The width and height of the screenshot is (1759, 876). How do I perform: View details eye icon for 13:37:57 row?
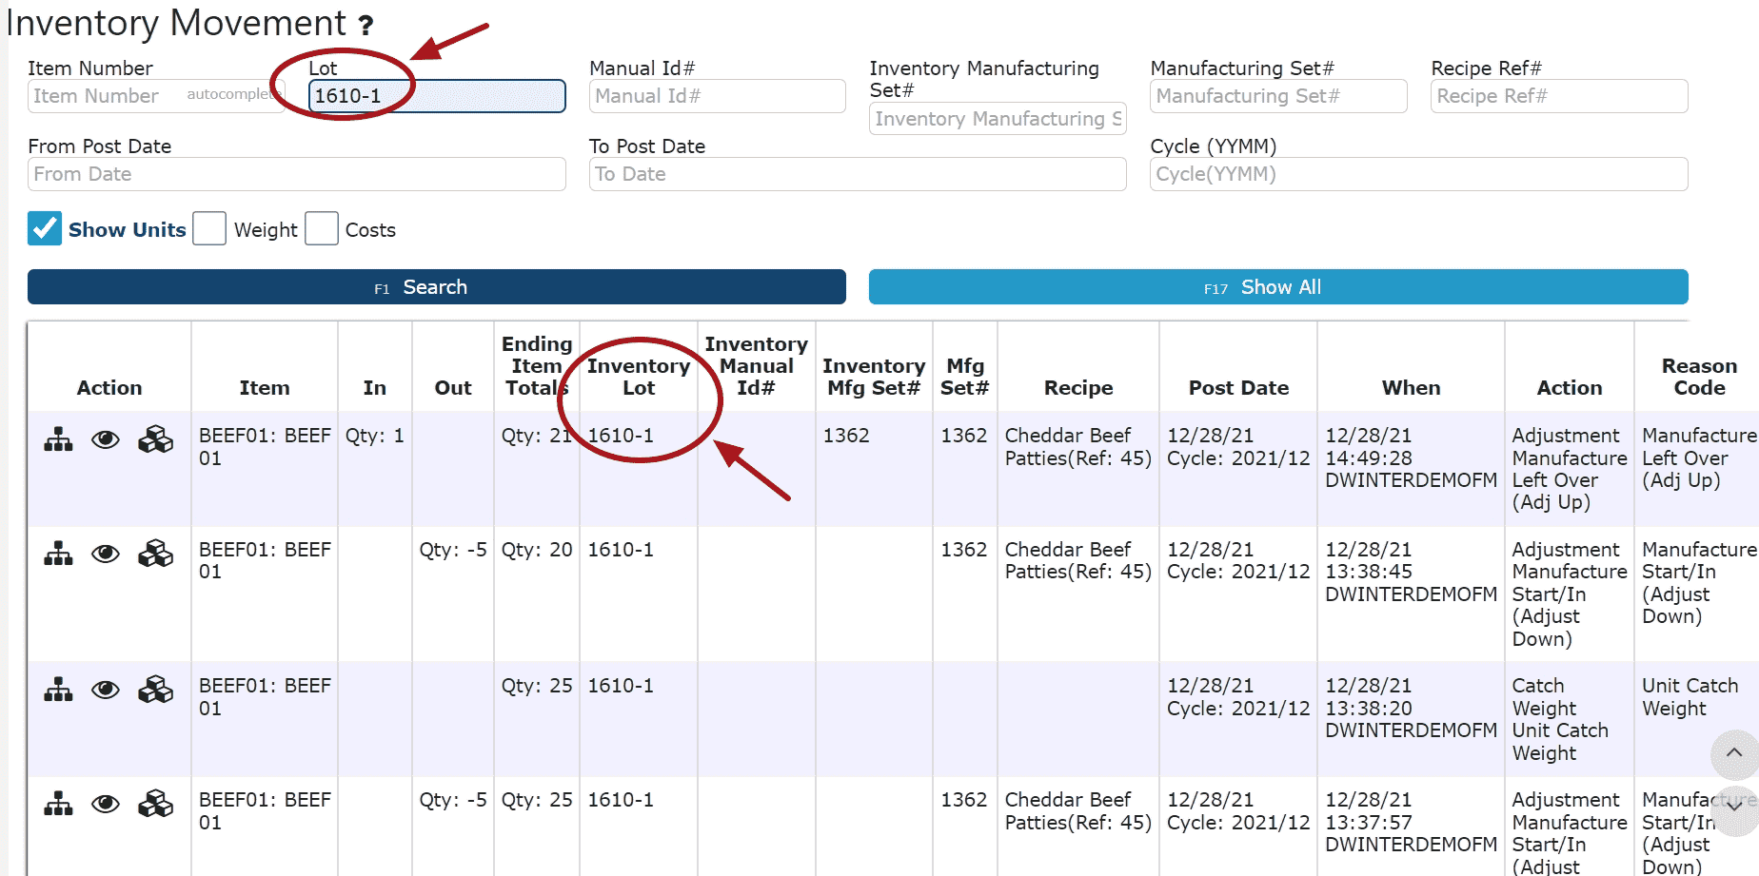point(106,805)
